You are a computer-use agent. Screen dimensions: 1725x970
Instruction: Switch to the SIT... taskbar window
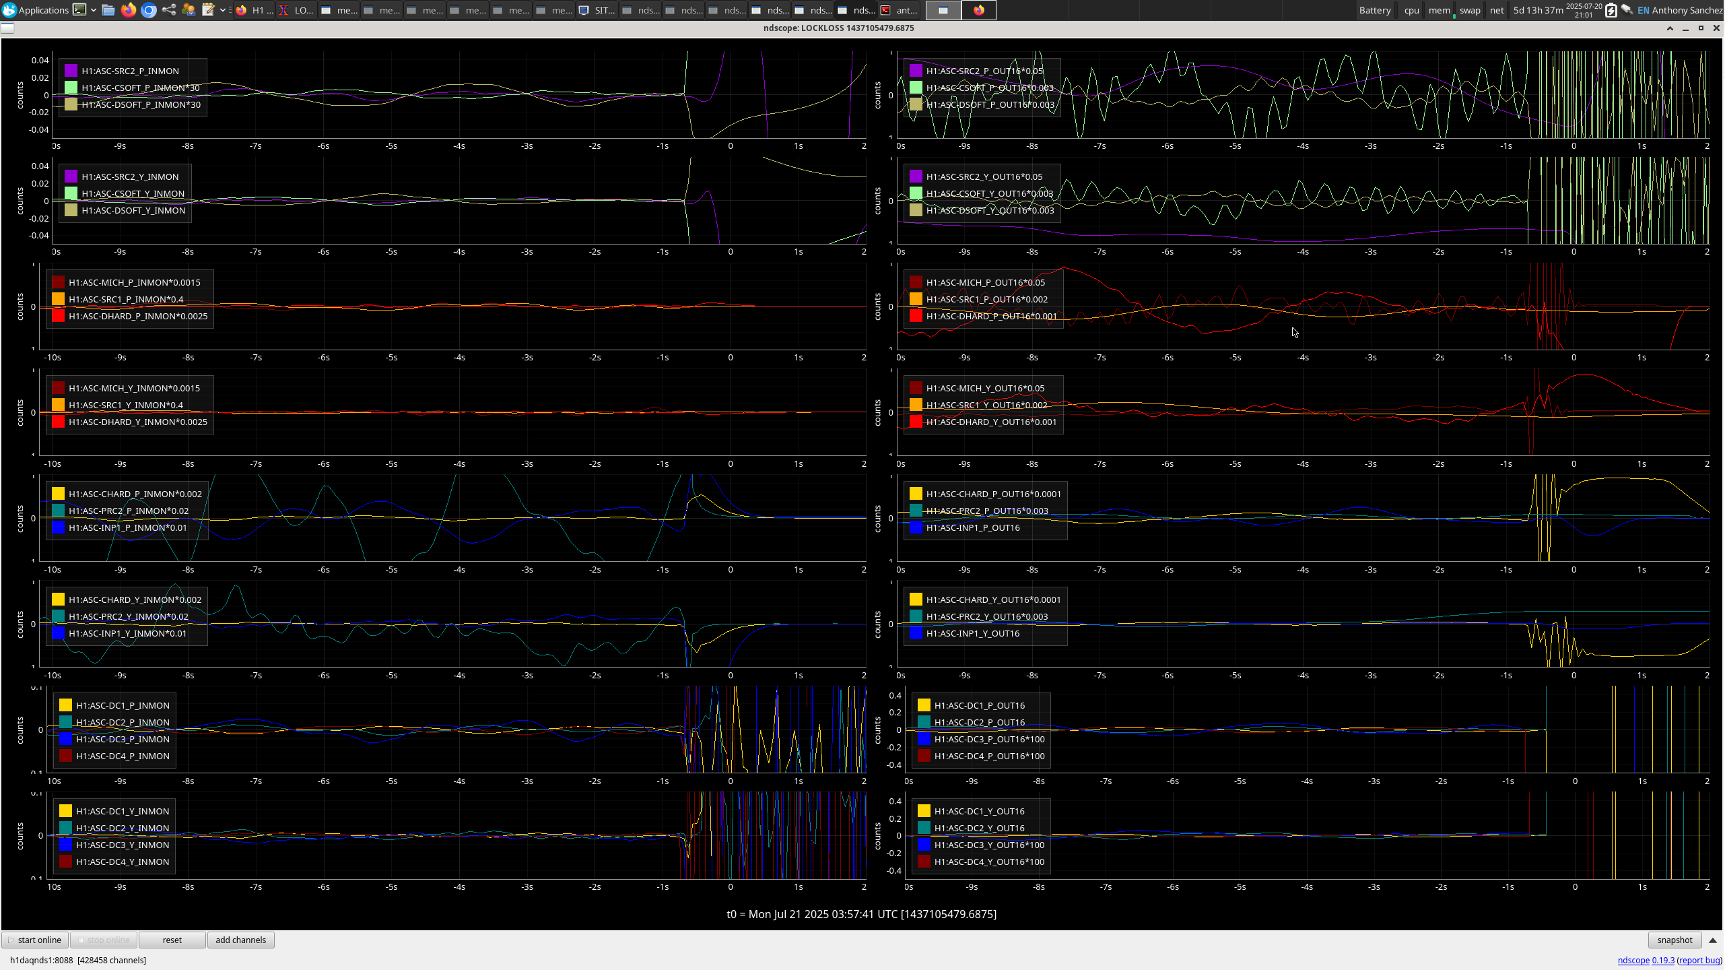coord(598,10)
